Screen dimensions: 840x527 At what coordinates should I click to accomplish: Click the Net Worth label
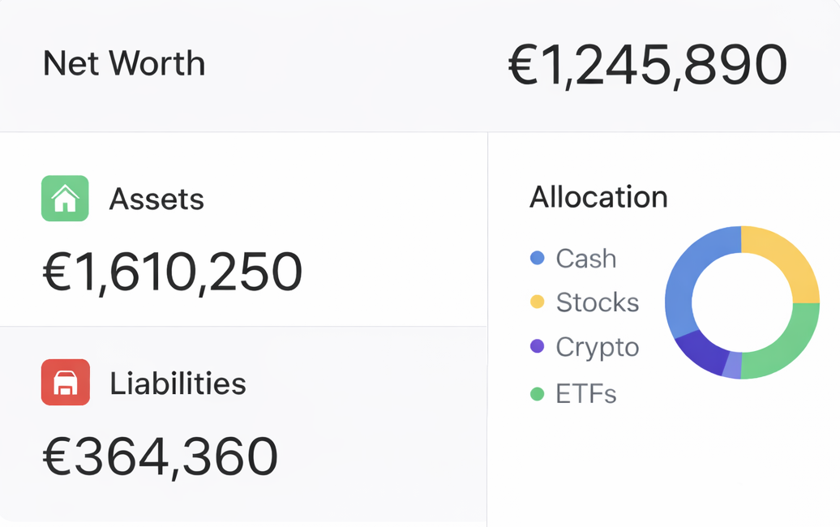pos(124,64)
